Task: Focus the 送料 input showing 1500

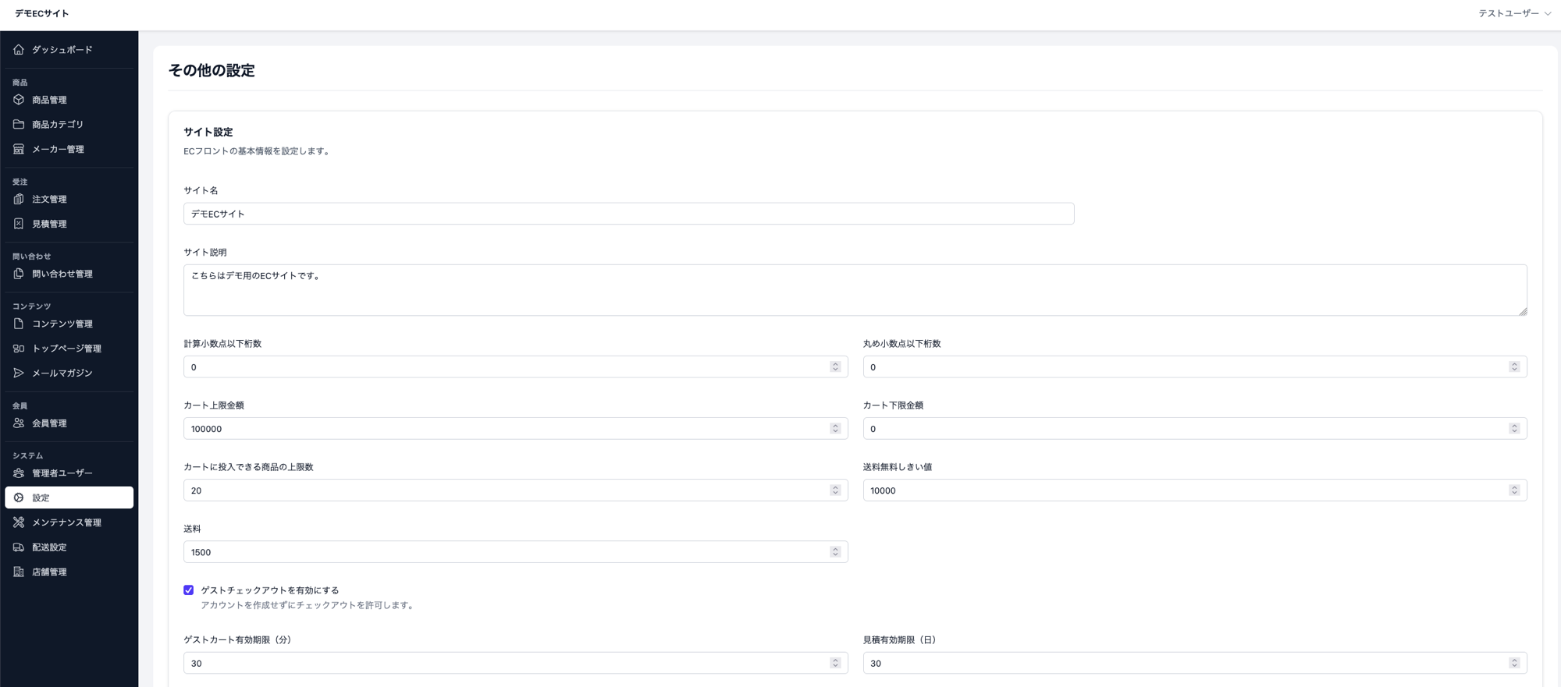Action: click(515, 551)
